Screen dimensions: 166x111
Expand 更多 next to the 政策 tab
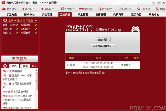click(x=34, y=66)
